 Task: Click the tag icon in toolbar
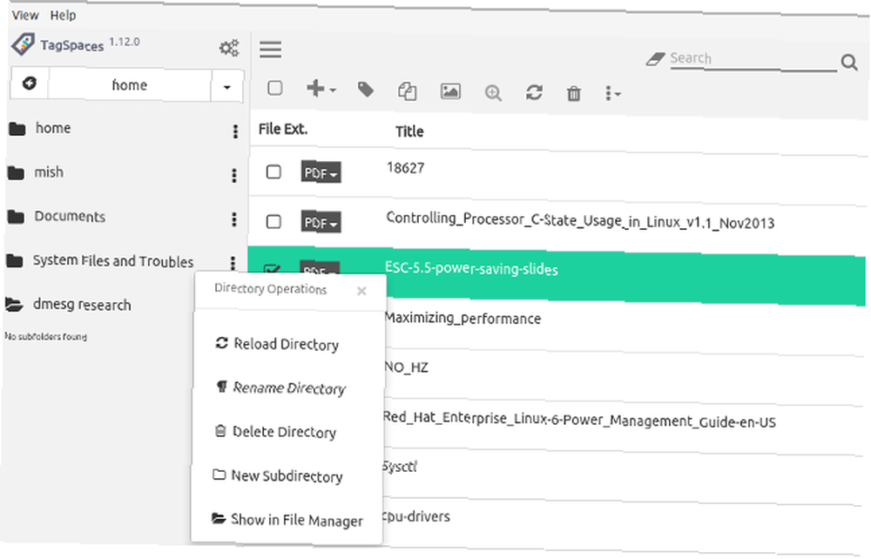tap(366, 90)
